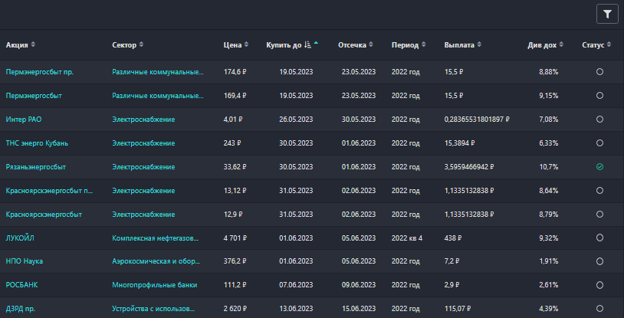The height and width of the screenshot is (318, 624).
Task: Select the price 2 620 ₽
Action: click(235, 309)
